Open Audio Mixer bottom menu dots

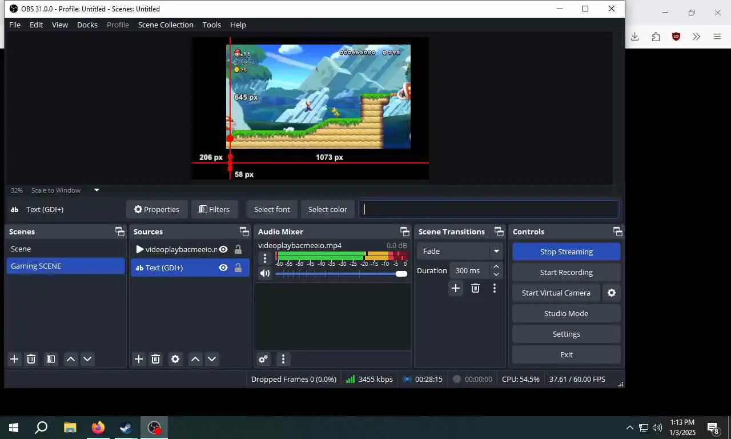[x=283, y=359]
